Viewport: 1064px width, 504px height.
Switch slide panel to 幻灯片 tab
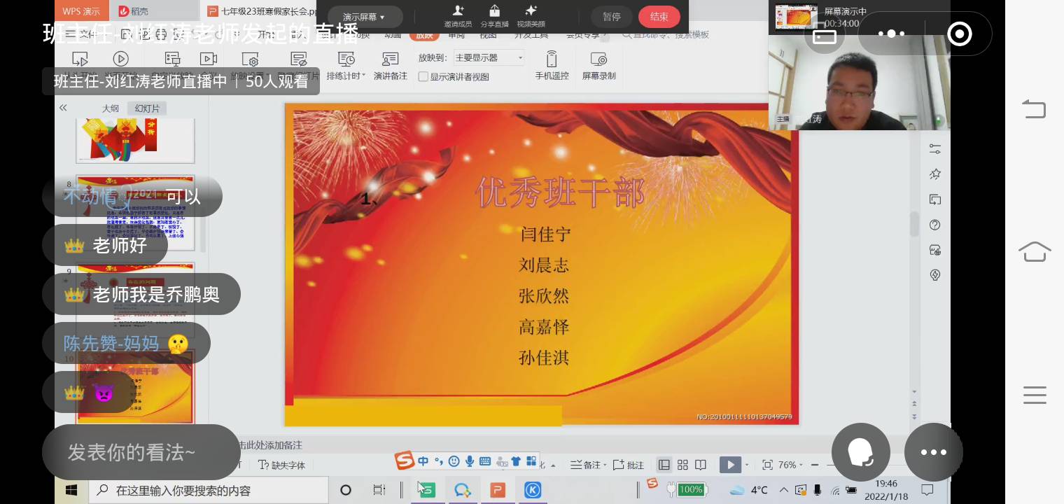click(147, 108)
